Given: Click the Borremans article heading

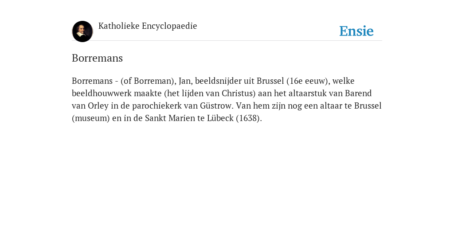Looking at the screenshot, I should [x=97, y=58].
